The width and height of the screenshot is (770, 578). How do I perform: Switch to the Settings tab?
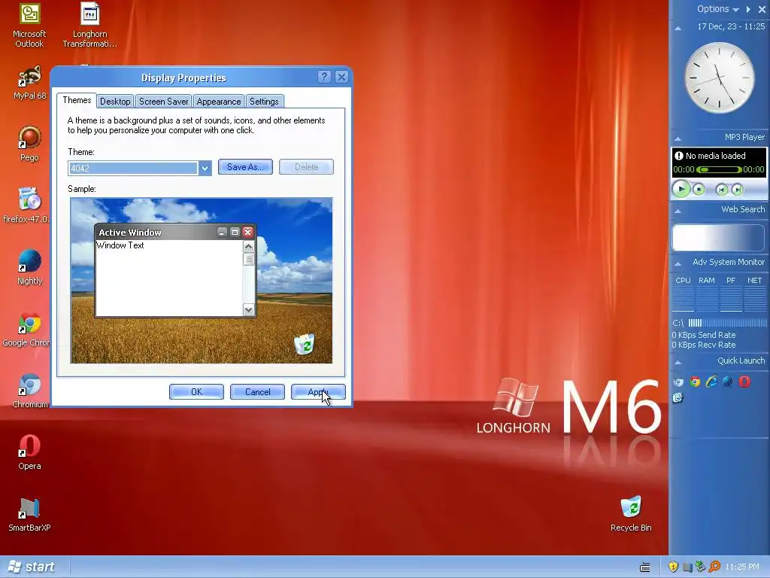coord(264,102)
